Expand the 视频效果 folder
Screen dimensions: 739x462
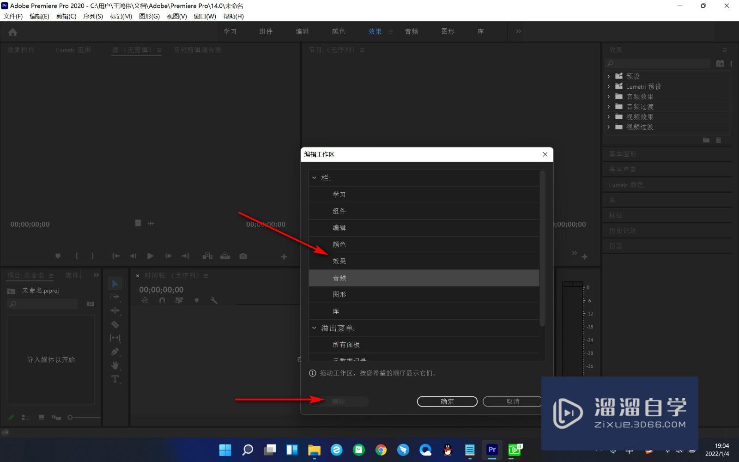609,117
